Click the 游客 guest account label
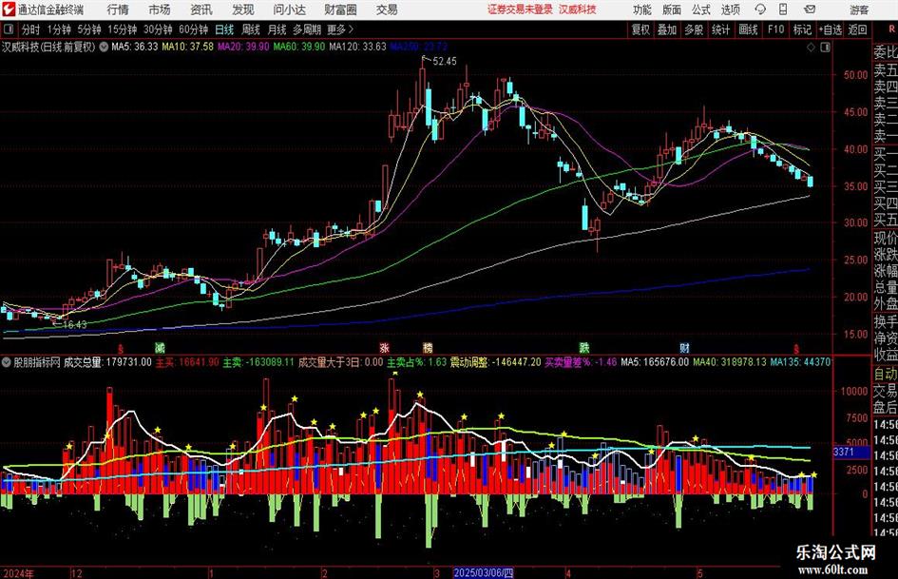Viewport: 898px width, 579px height. (x=859, y=10)
